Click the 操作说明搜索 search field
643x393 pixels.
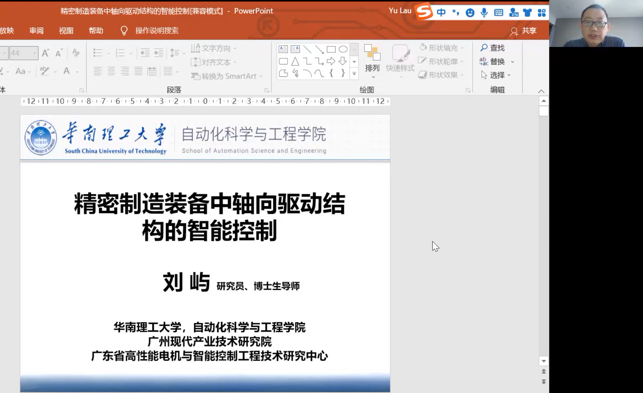pyautogui.click(x=157, y=31)
